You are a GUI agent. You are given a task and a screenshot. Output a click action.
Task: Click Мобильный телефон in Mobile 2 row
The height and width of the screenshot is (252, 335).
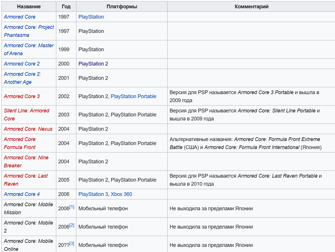103,227
